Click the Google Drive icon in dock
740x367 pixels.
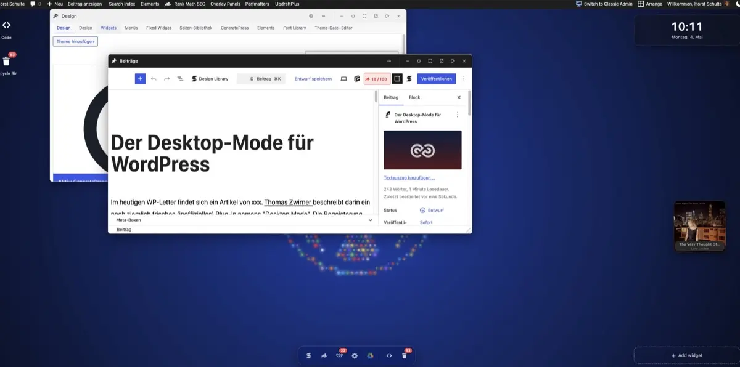coord(370,355)
